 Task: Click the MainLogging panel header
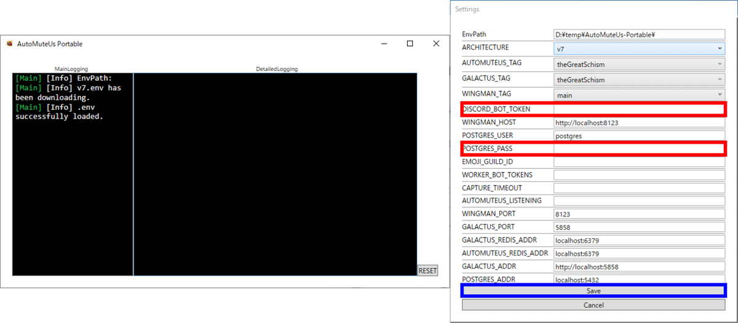coord(72,69)
